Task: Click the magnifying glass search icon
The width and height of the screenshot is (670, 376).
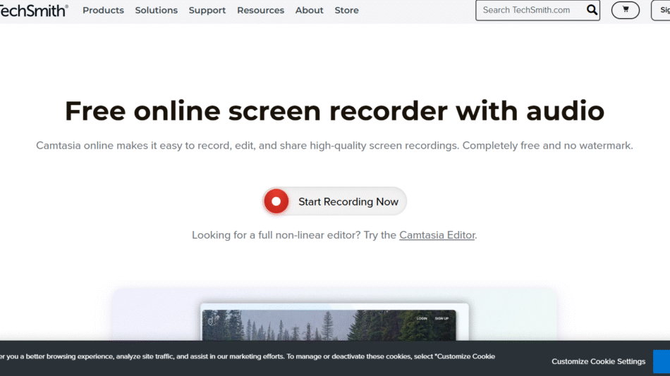Action: point(592,10)
